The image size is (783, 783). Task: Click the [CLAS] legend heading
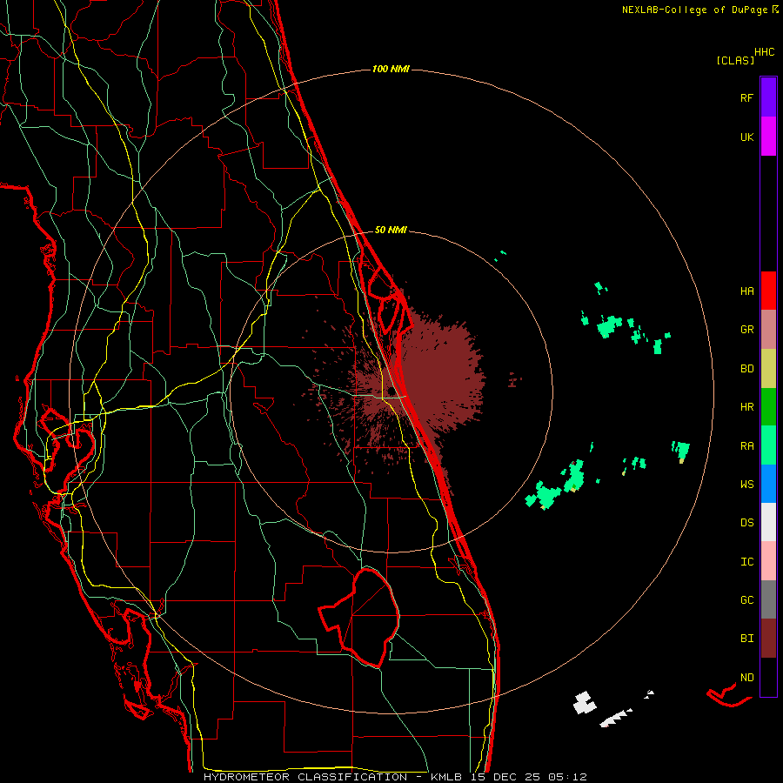pos(735,60)
